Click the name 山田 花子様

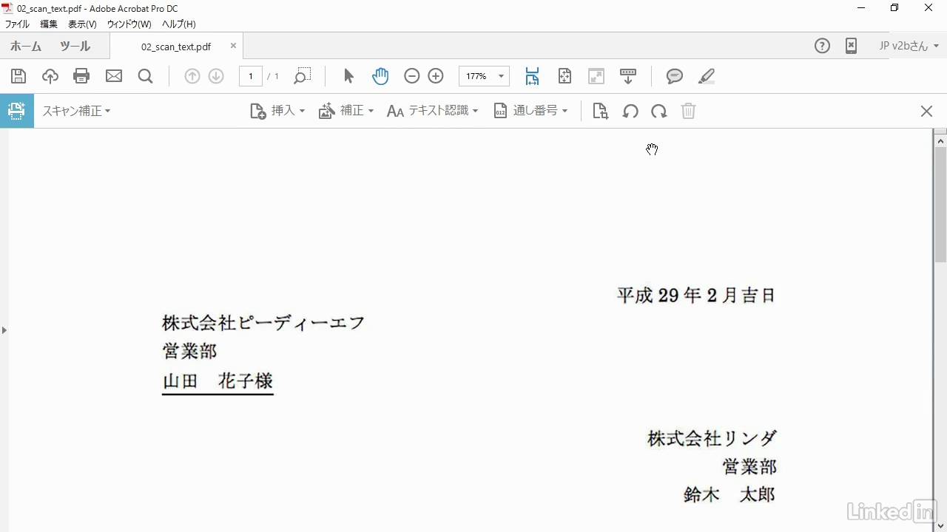218,381
